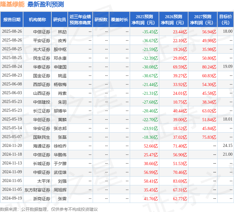Click the -35.45亿 profit value

pos(150,32)
